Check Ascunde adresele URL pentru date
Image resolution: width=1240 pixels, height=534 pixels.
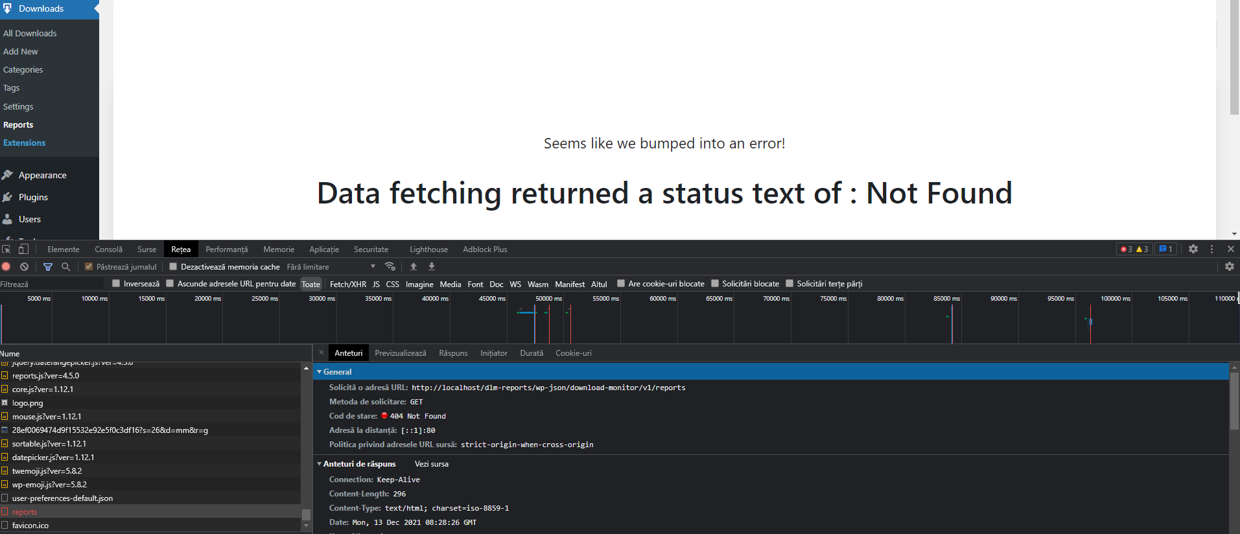[170, 283]
